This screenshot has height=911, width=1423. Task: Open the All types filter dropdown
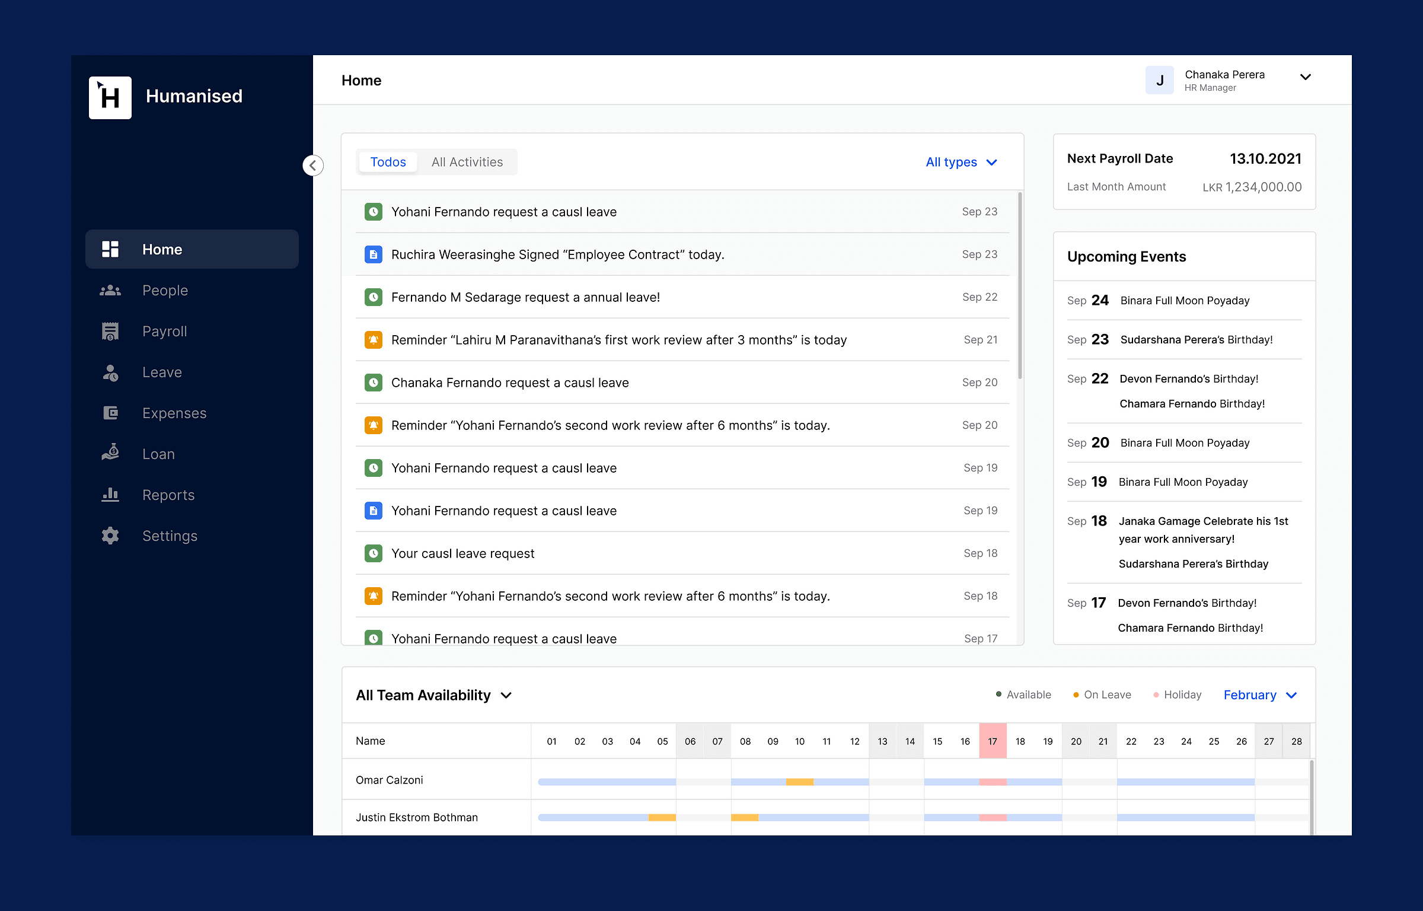pyautogui.click(x=962, y=162)
